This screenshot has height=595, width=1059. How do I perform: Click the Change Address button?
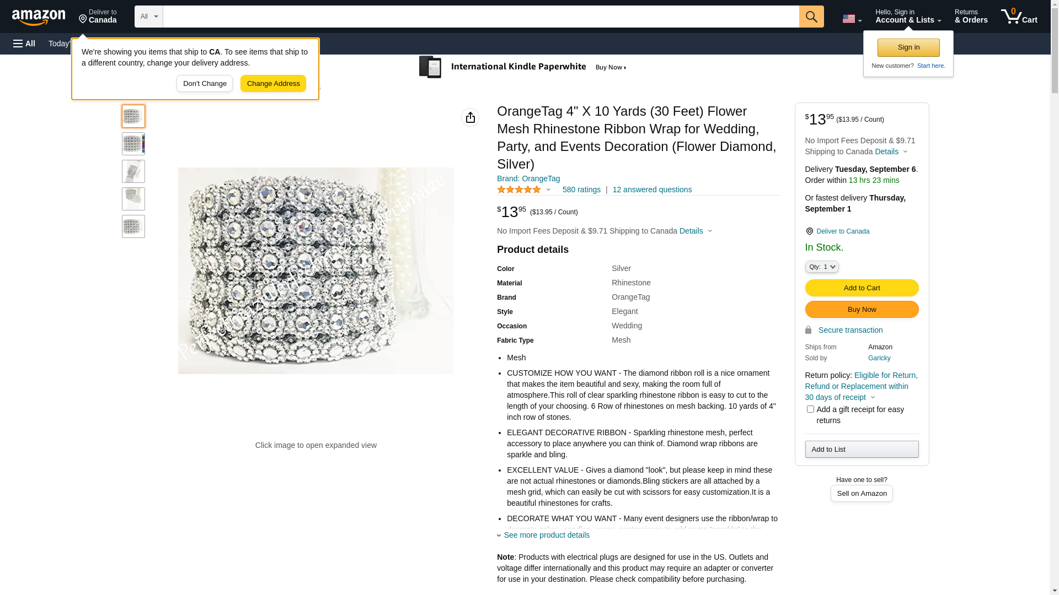[x=273, y=84]
